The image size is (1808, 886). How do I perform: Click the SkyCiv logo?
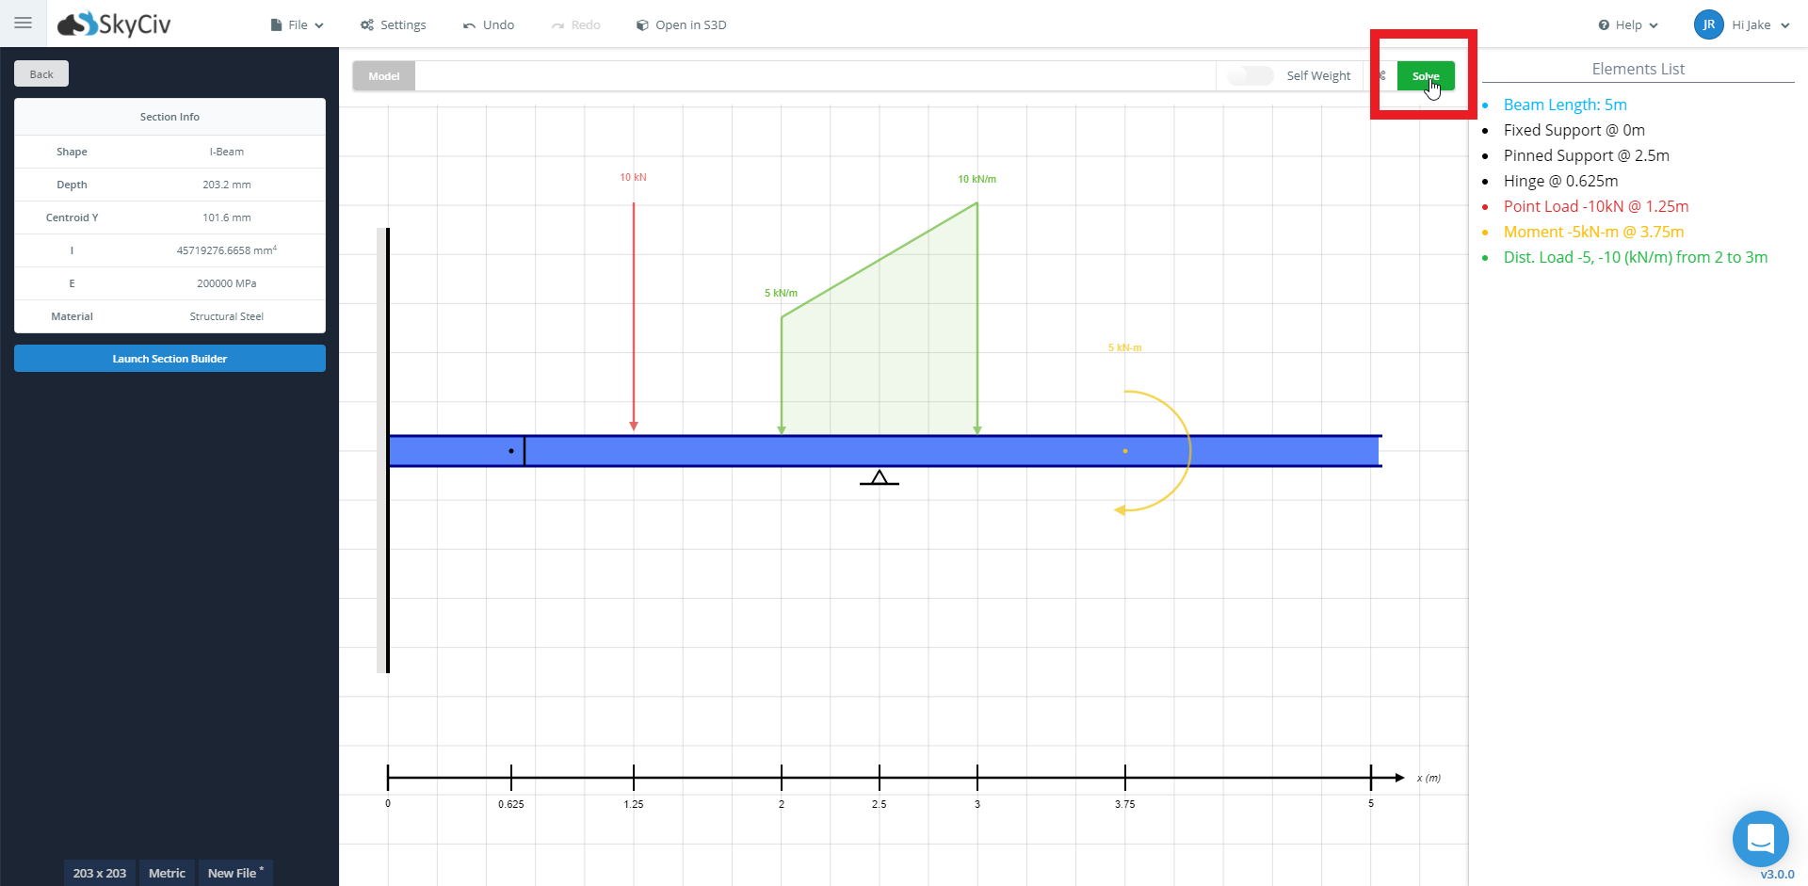click(x=114, y=24)
